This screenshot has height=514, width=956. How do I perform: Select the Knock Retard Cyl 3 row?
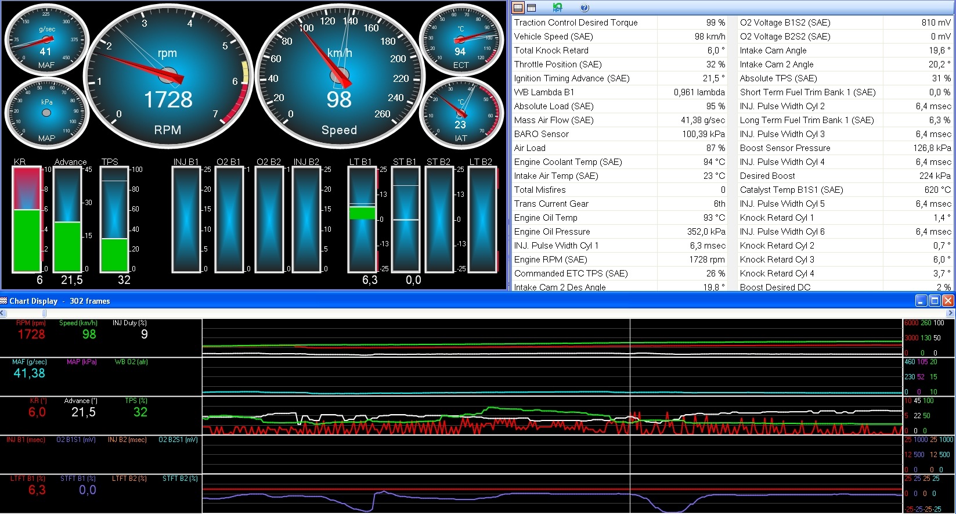[x=846, y=260]
